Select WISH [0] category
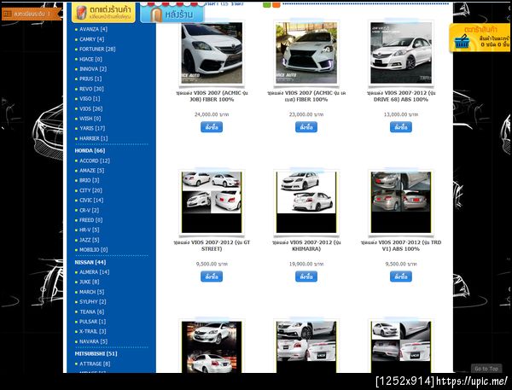Screen dimensions: 512x390 (90, 119)
